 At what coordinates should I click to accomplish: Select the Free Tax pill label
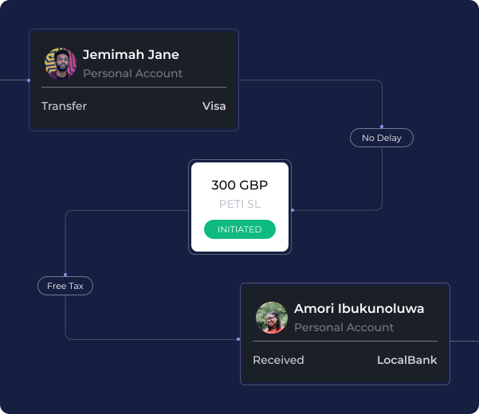point(65,286)
